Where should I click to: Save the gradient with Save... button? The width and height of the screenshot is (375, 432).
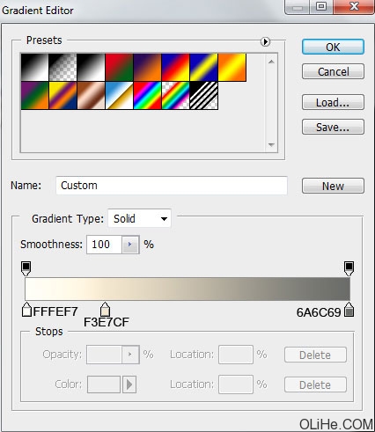[333, 127]
